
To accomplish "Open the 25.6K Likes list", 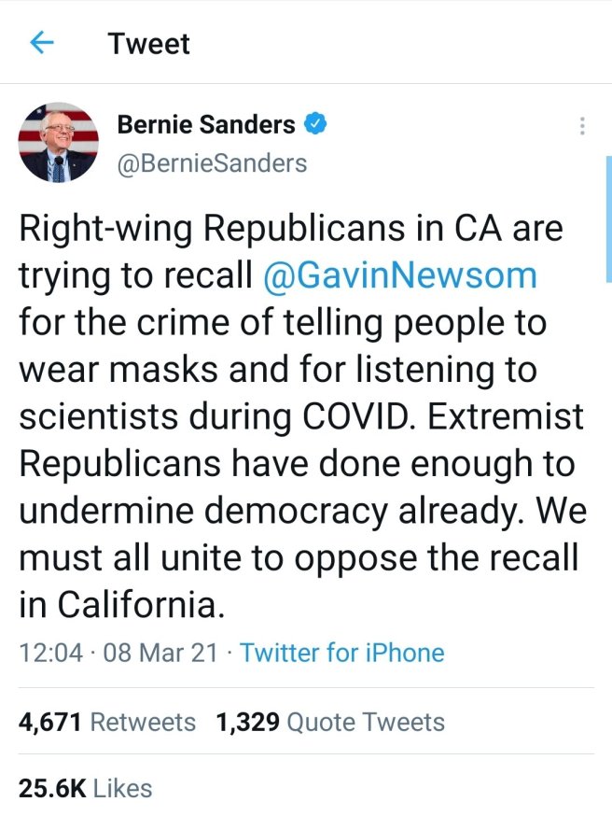I will point(85,788).
